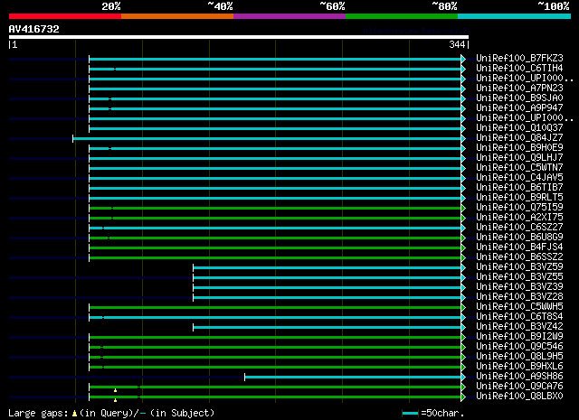
Task: Click the 'Large gaps:' legend text
Action: coord(38,414)
